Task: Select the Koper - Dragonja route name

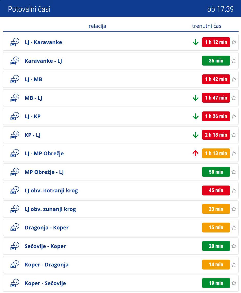Action: click(46, 265)
